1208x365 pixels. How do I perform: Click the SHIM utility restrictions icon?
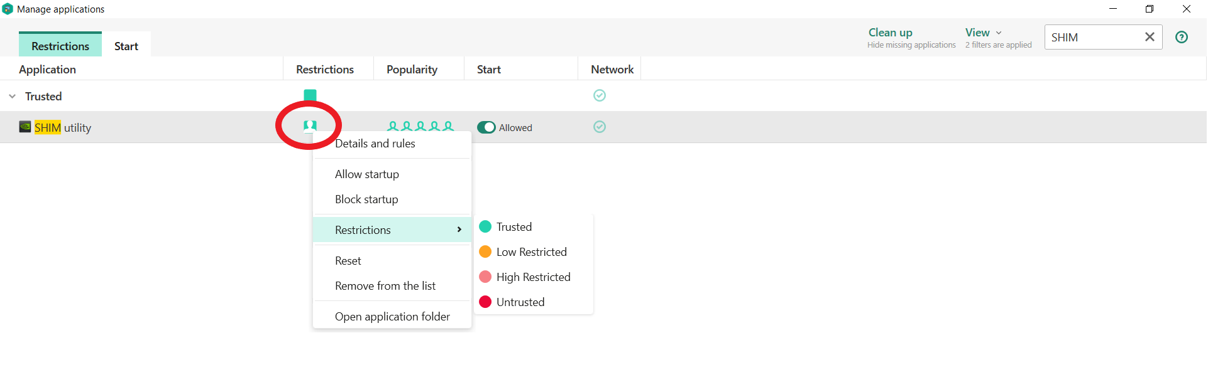coord(310,126)
